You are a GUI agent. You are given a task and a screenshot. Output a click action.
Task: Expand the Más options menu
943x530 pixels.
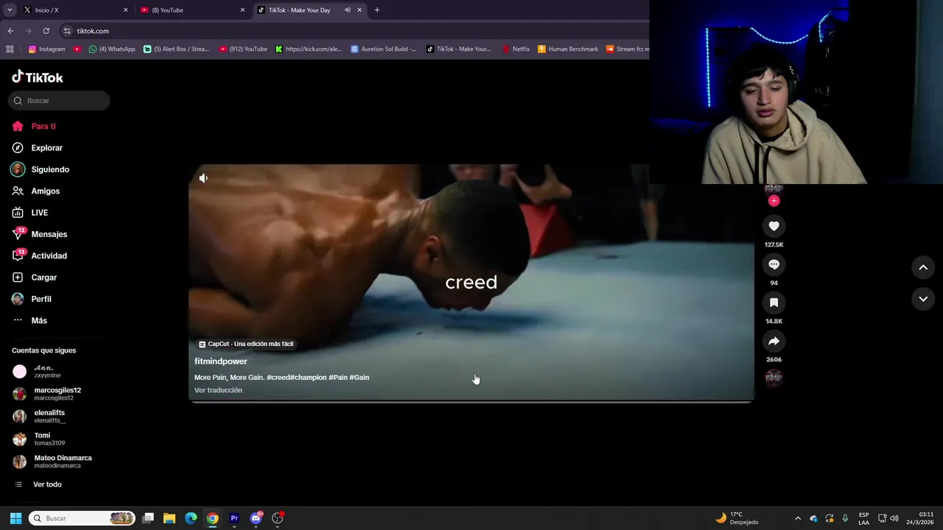click(29, 321)
